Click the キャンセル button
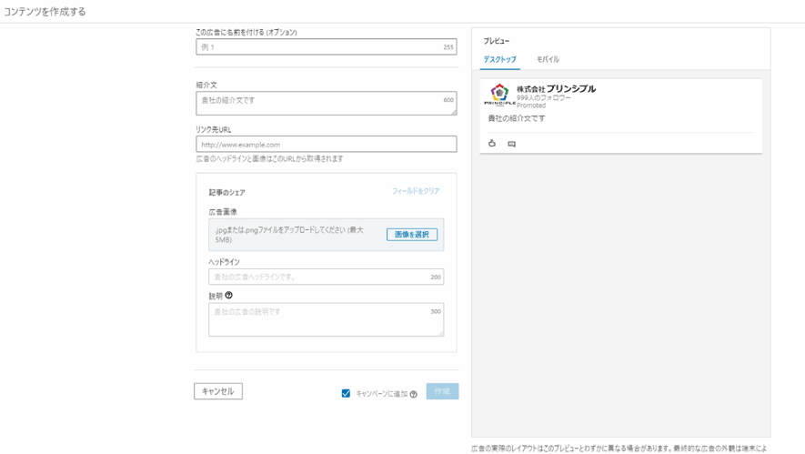Viewport: 805px width, 454px height. click(x=218, y=391)
